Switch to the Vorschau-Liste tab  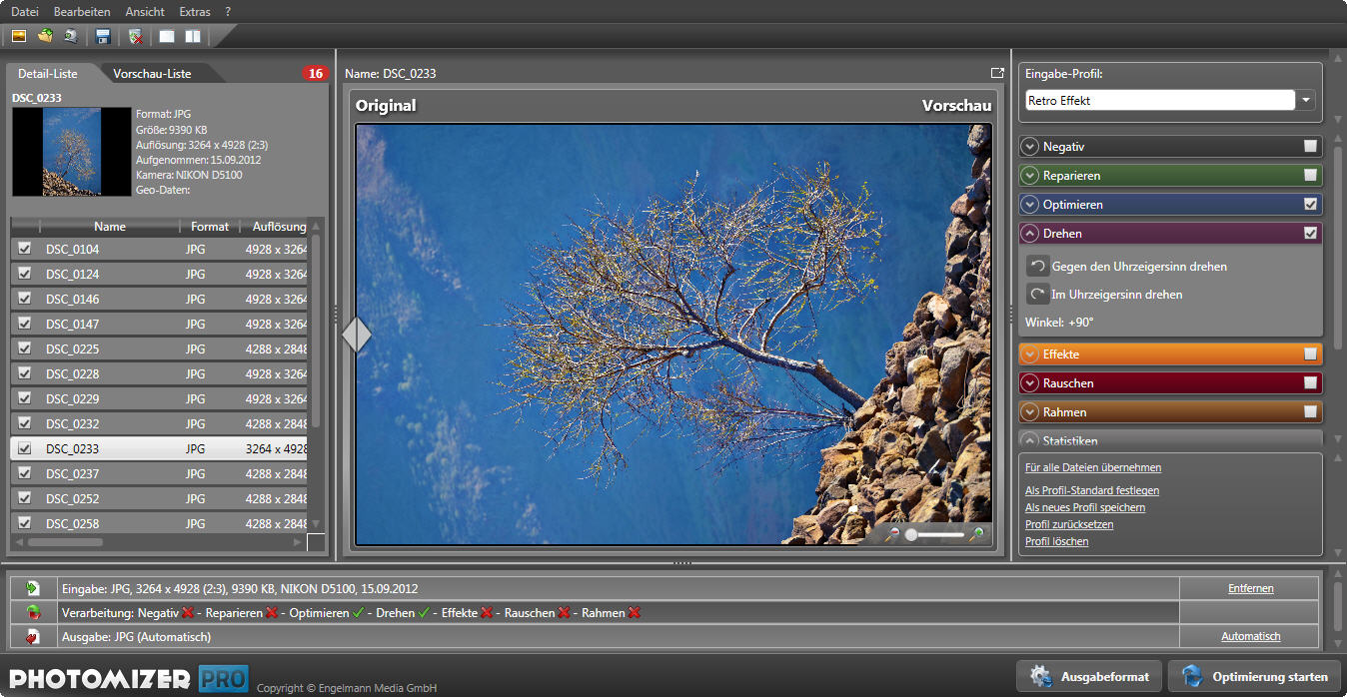(152, 74)
